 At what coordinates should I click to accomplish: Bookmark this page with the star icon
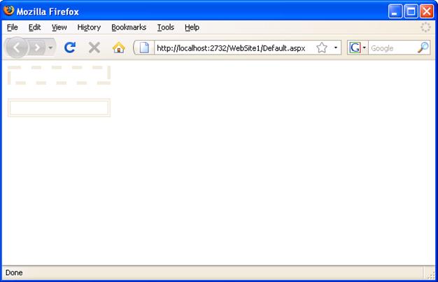(x=322, y=48)
